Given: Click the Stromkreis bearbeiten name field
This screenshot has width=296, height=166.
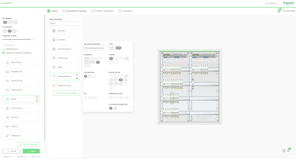Looking at the screenshot, I should click(95, 48).
